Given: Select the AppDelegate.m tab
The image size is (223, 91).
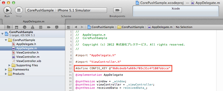Looking at the screenshot, I should pyautogui.click(x=34, y=21).
